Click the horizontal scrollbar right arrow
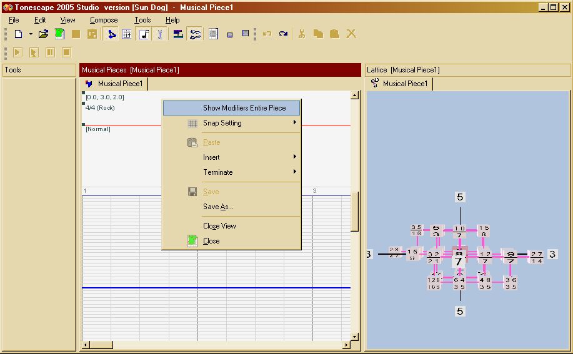 346,345
